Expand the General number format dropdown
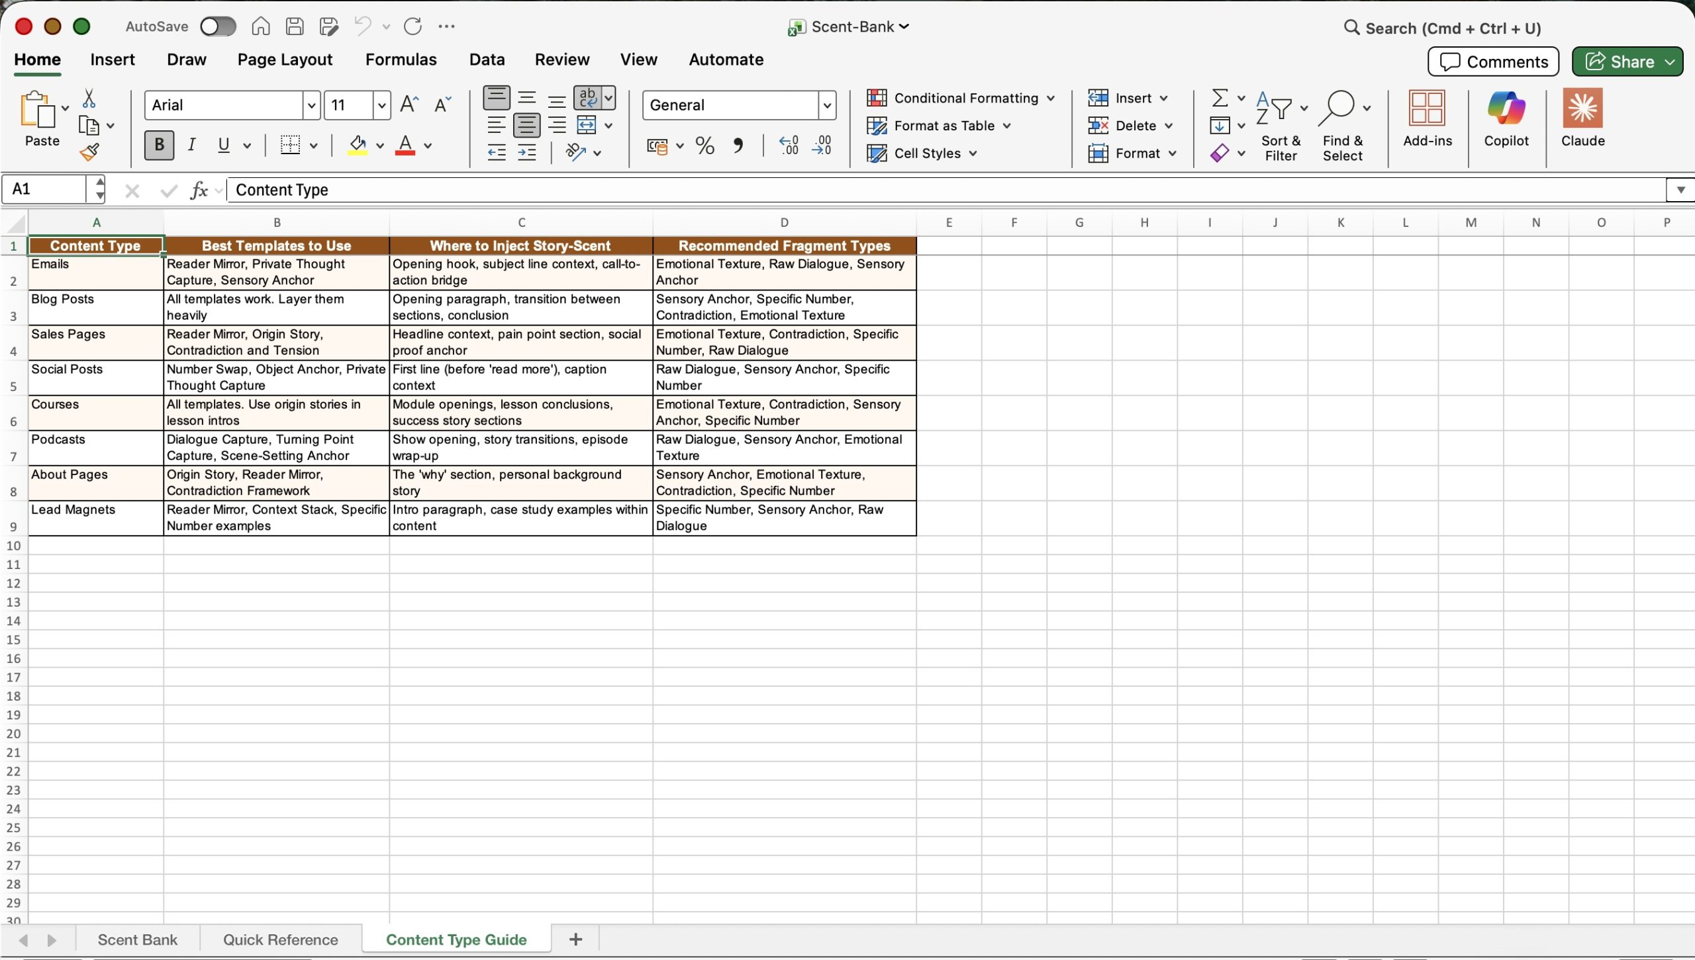Viewport: 1695px width, 960px height. pos(826,105)
